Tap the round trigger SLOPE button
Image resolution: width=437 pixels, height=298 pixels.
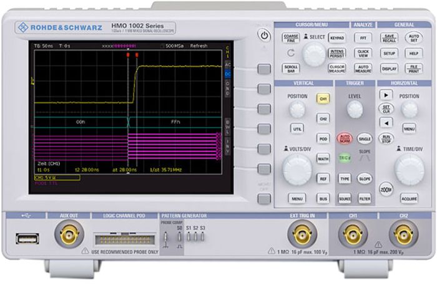point(365,179)
